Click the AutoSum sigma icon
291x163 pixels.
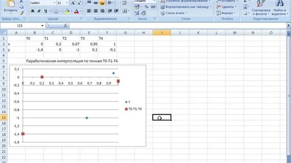coord(245,1)
